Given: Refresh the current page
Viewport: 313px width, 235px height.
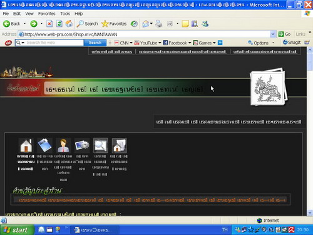Looking at the screenshot, I should [59, 24].
